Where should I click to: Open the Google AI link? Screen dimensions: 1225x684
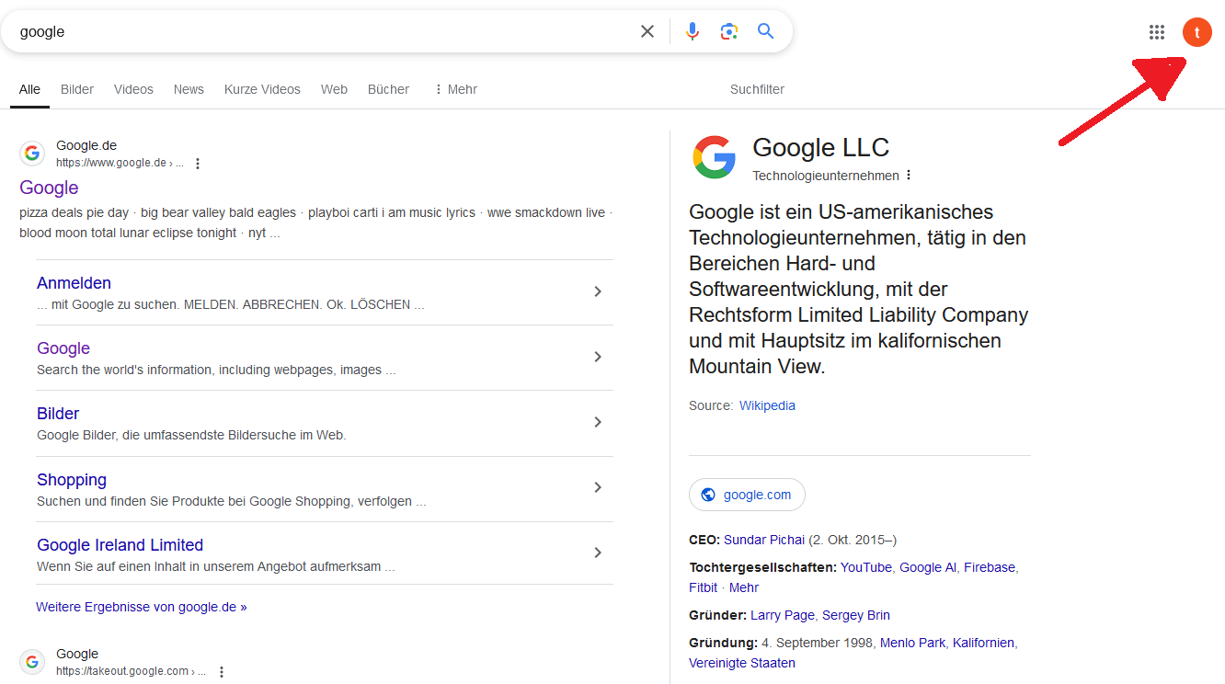pos(928,567)
